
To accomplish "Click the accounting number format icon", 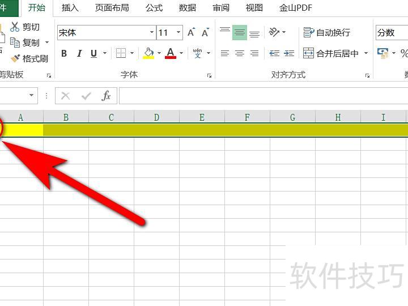I will (382, 53).
